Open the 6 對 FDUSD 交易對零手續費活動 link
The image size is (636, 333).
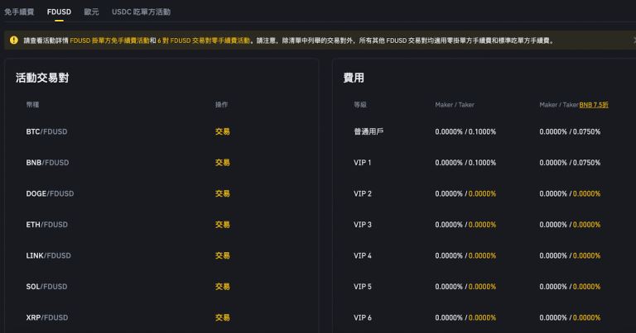tap(204, 40)
